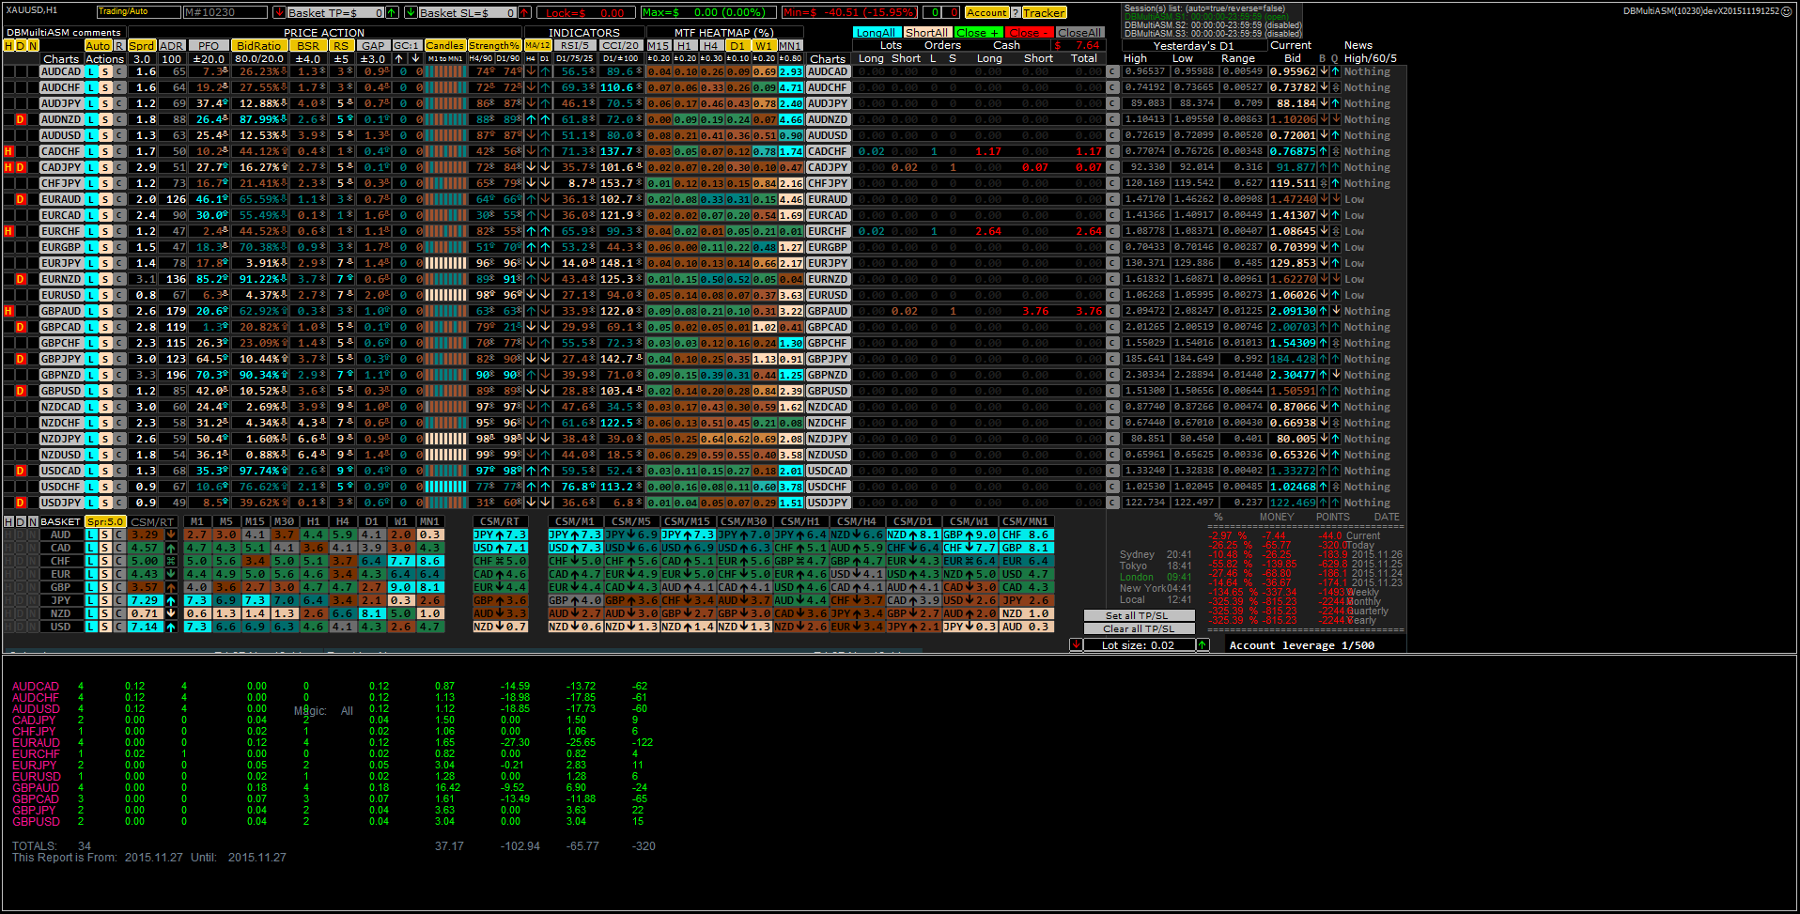Screen dimensions: 1800x914
Task: Select the Strength% column header
Action: [x=494, y=45]
